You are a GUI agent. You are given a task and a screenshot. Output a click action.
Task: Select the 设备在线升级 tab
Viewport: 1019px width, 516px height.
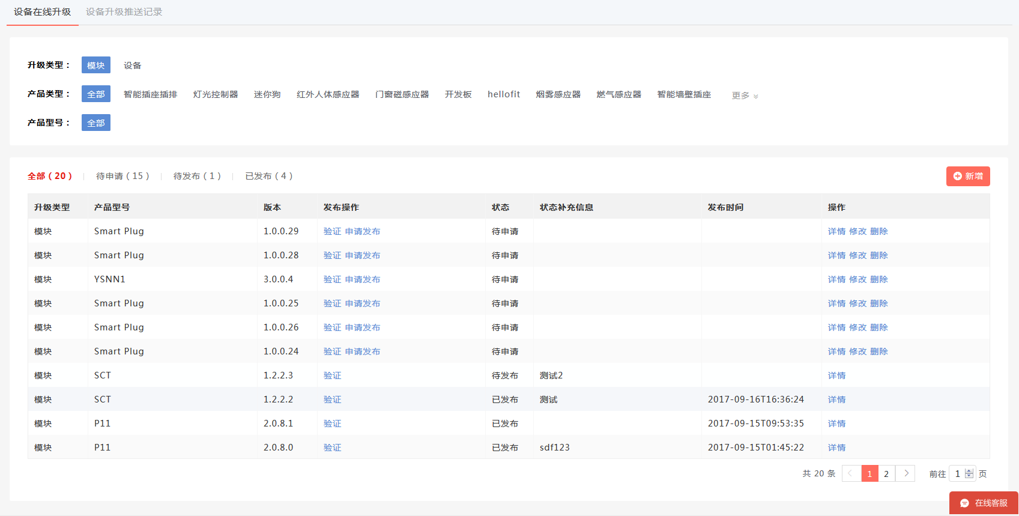click(x=43, y=12)
